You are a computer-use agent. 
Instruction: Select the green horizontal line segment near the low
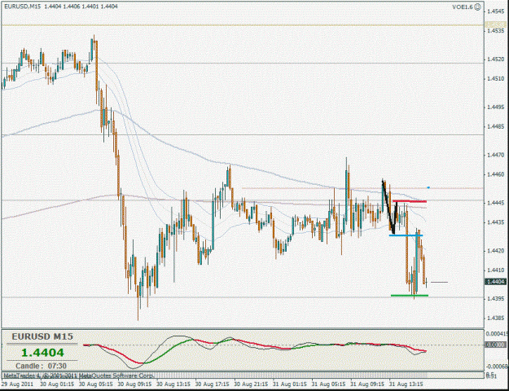click(410, 296)
